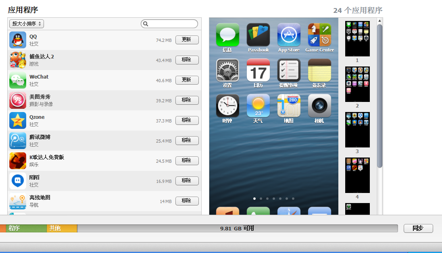Image resolution: width=442 pixels, height=253 pixels.
Task: Click the green 程序 storage segment
Action: [26, 228]
